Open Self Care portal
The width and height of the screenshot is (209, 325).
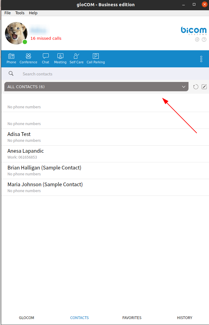click(x=76, y=59)
